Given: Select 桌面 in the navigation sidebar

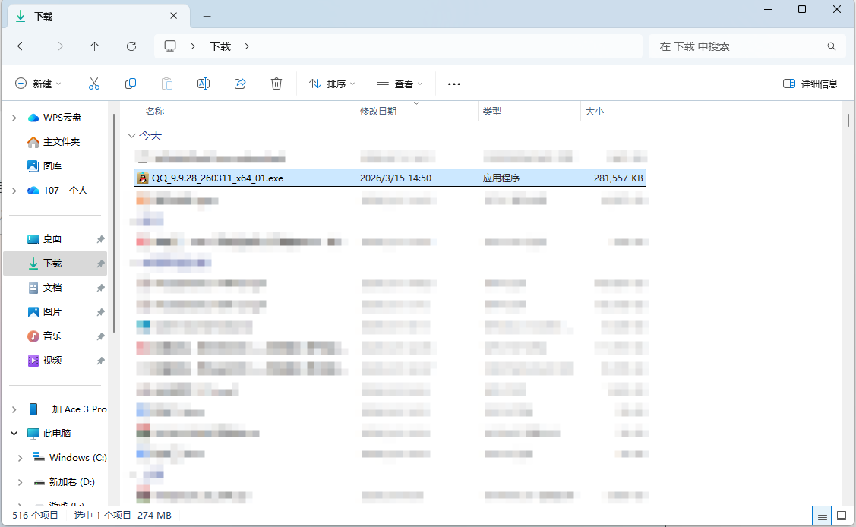Looking at the screenshot, I should pyautogui.click(x=52, y=239).
